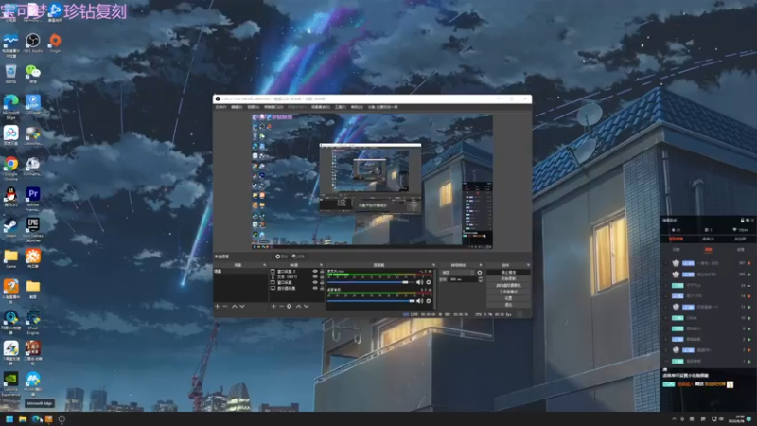Image resolution: width=757 pixels, height=426 pixels.
Task: Pop out the Controls dock panel
Action: (528, 265)
